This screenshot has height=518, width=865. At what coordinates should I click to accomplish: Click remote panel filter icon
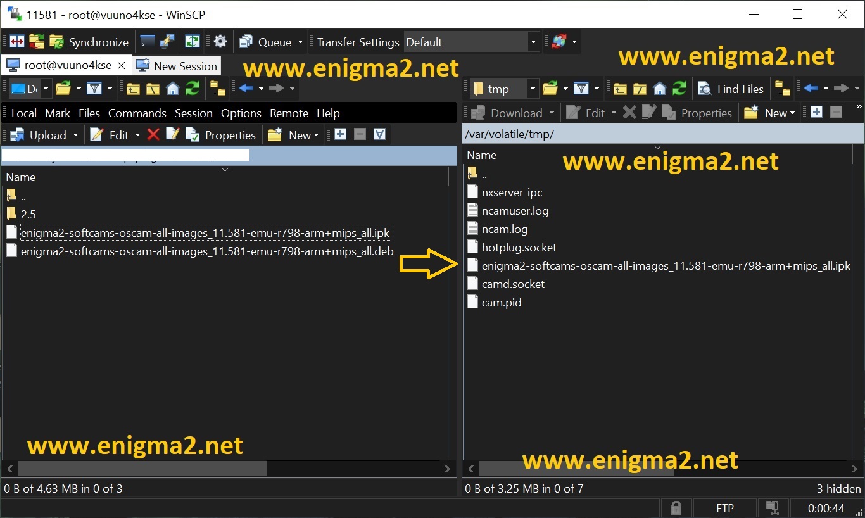tap(581, 89)
